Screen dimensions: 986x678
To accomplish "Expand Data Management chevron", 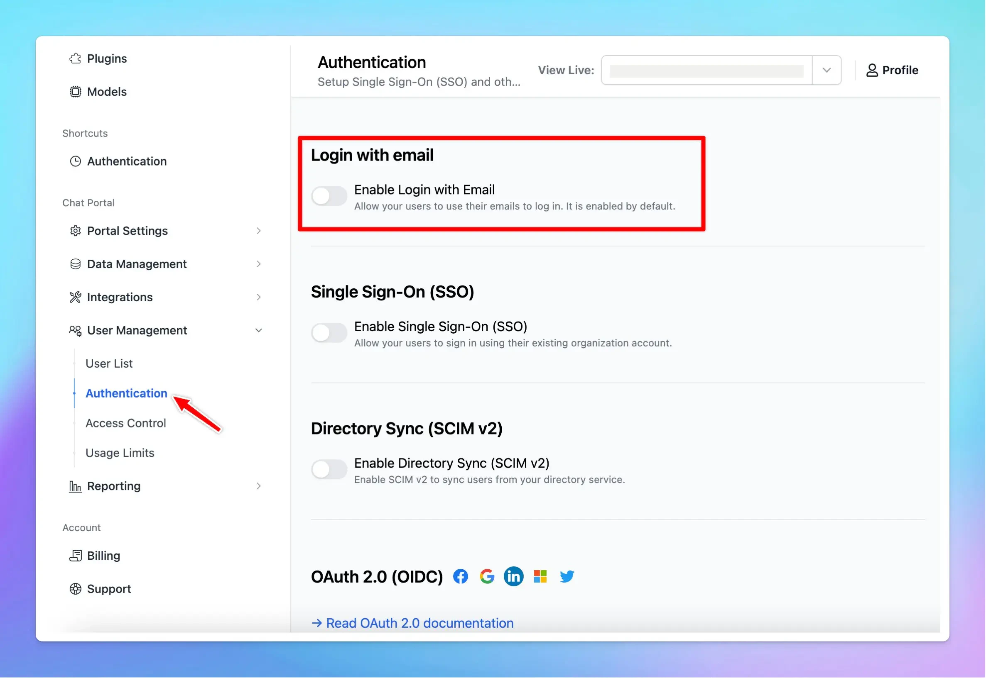I will pyautogui.click(x=258, y=264).
